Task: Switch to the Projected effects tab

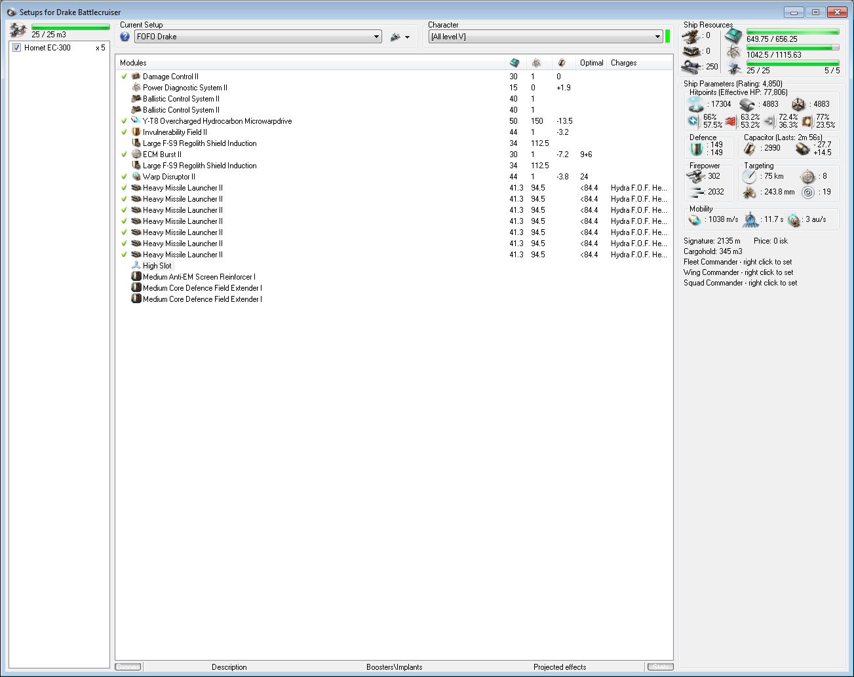Action: [x=560, y=667]
